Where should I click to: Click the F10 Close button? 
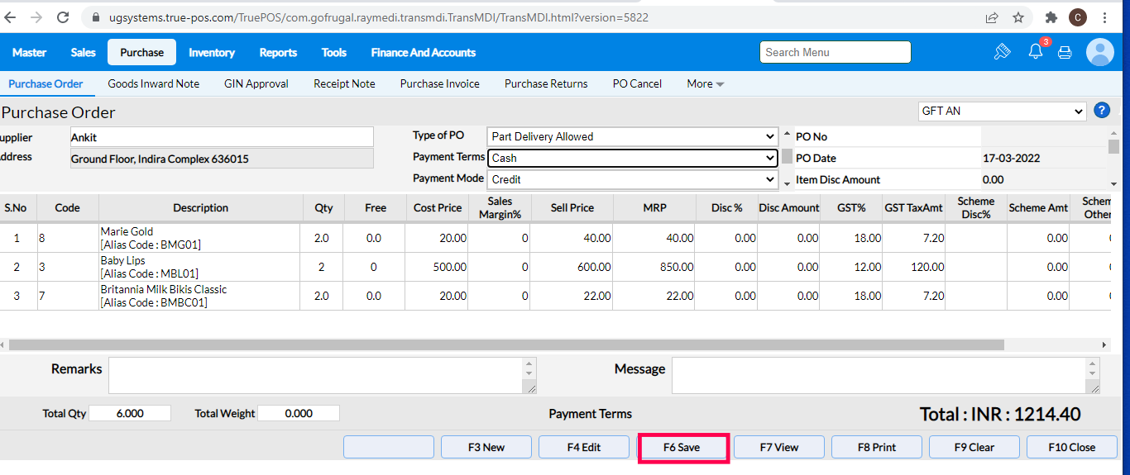1072,447
